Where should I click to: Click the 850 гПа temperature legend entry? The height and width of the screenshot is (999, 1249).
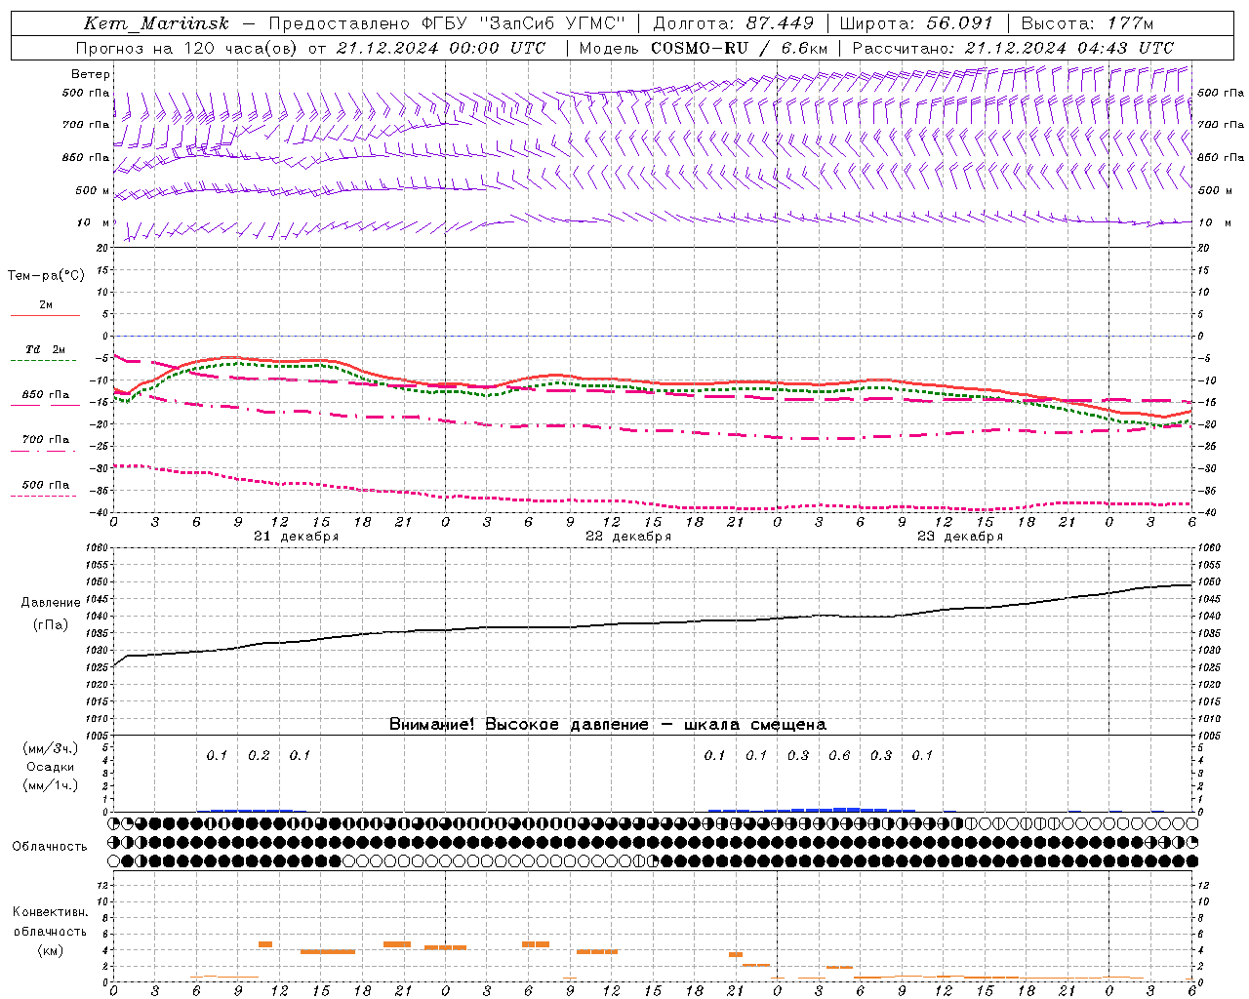(45, 398)
